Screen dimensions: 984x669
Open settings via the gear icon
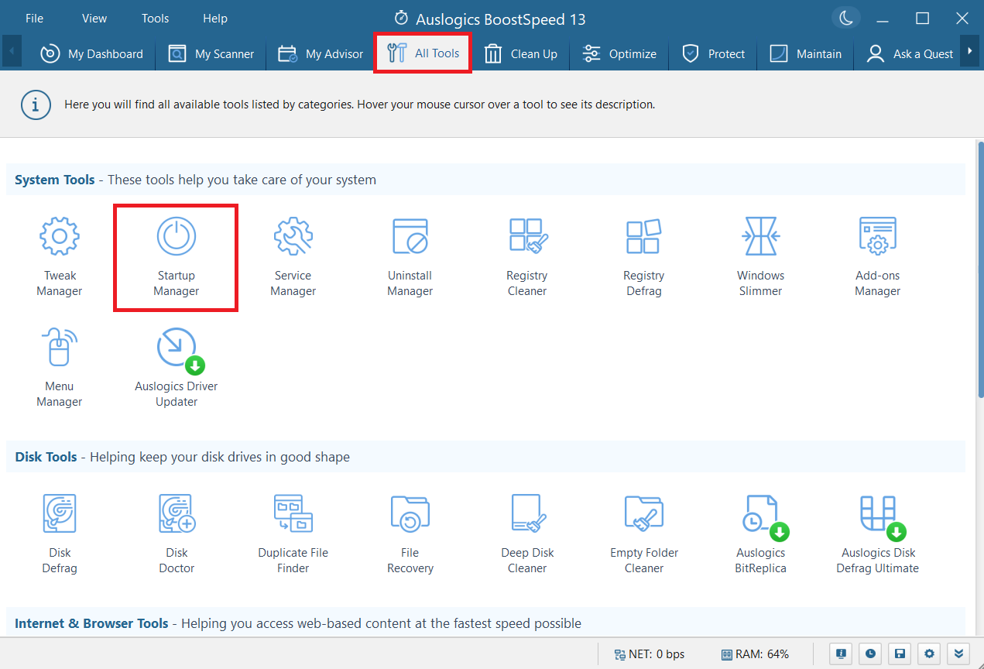pyautogui.click(x=930, y=654)
